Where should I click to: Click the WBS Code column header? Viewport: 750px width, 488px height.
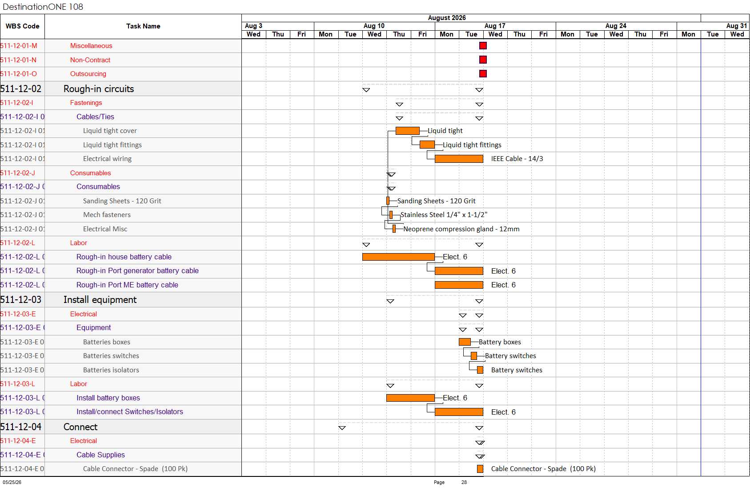[22, 26]
